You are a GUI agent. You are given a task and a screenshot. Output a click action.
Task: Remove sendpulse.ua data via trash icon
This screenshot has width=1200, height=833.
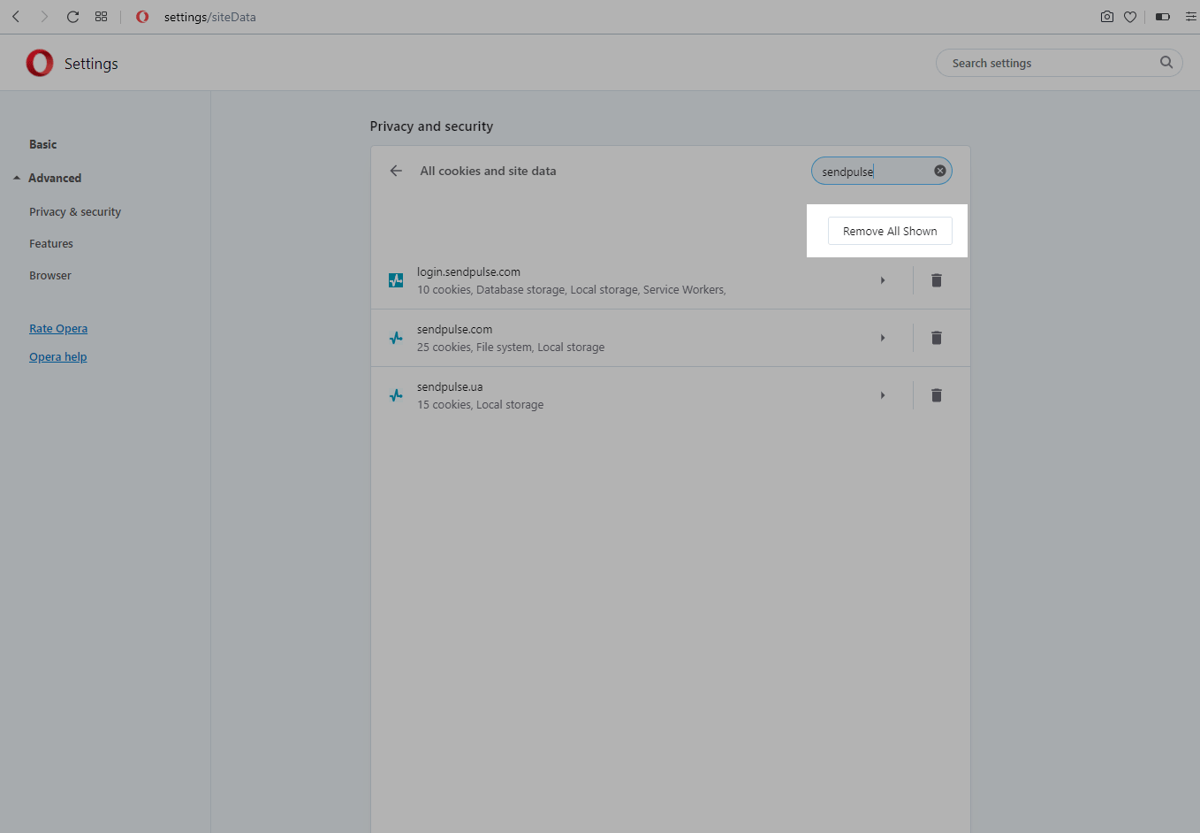[936, 395]
